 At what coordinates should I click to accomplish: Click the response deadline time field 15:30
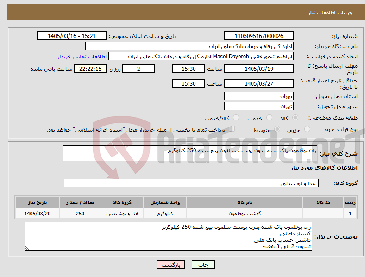click(189, 69)
